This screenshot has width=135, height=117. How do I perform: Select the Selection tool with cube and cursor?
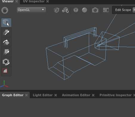(x=6, y=23)
